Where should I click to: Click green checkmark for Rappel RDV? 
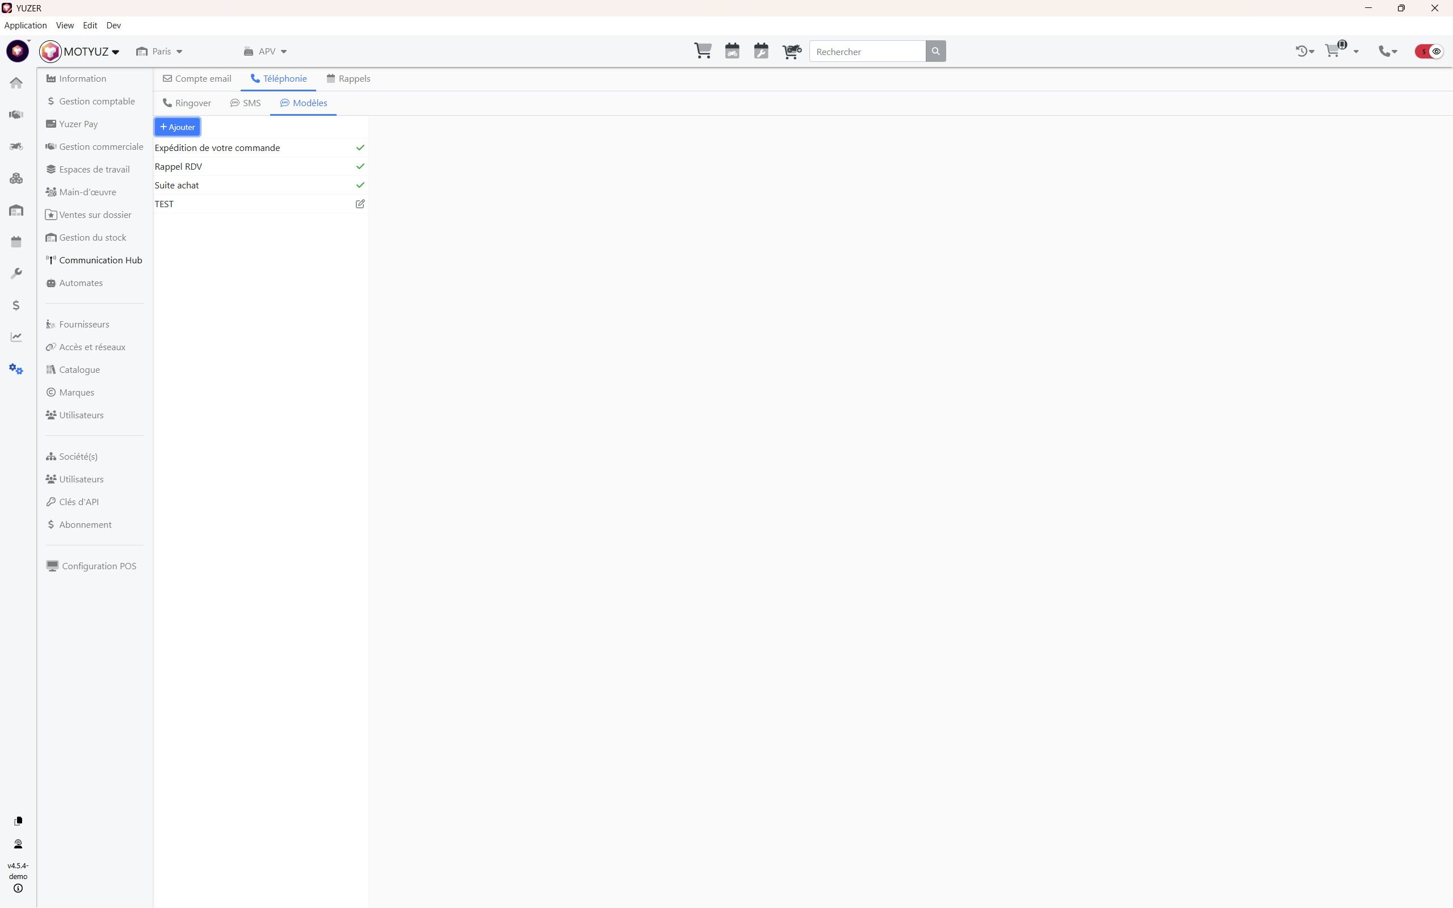[x=360, y=166]
